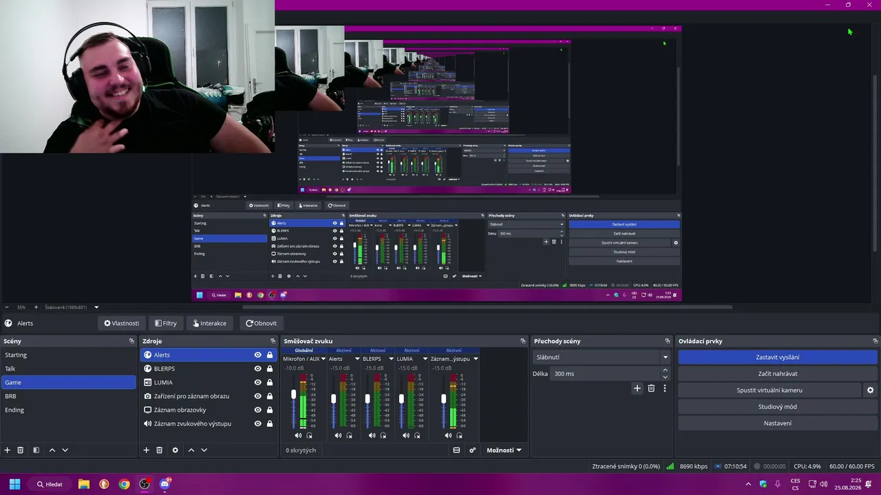The image size is (881, 495).
Task: Open advanced audio properties gears icon
Action: point(472,450)
